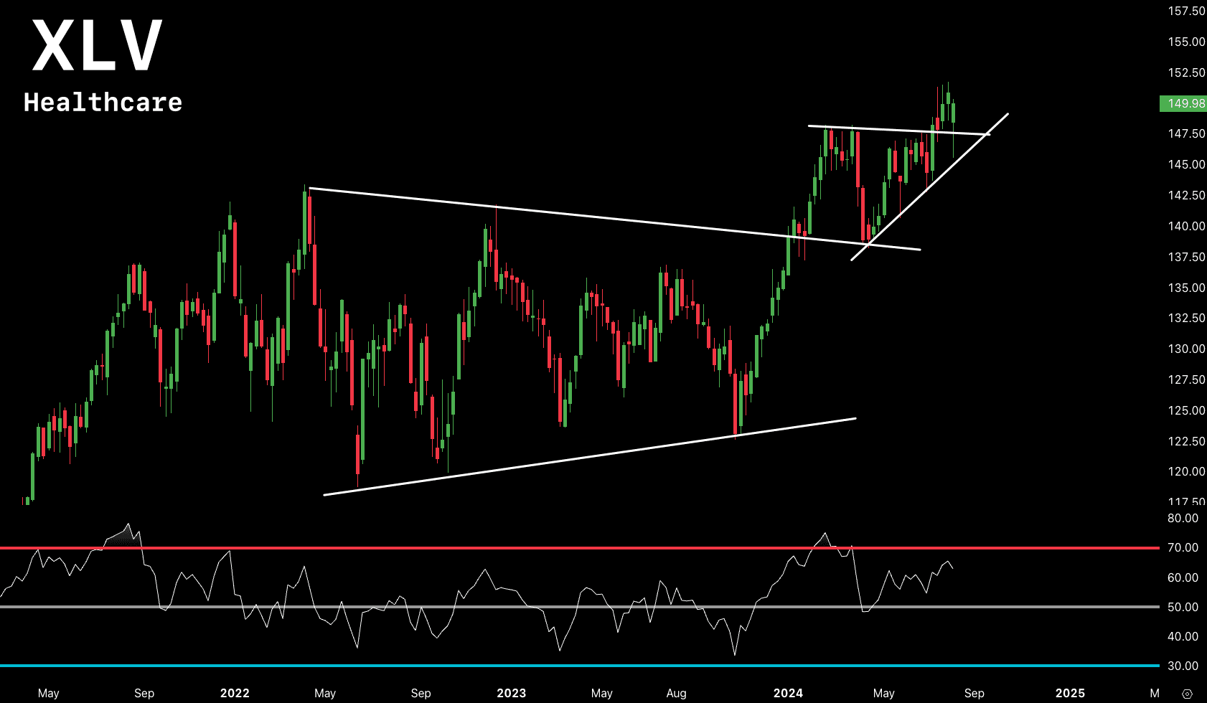This screenshot has height=703, width=1207.
Task: Select the red overbought line at RSI 70
Action: click(x=580, y=548)
